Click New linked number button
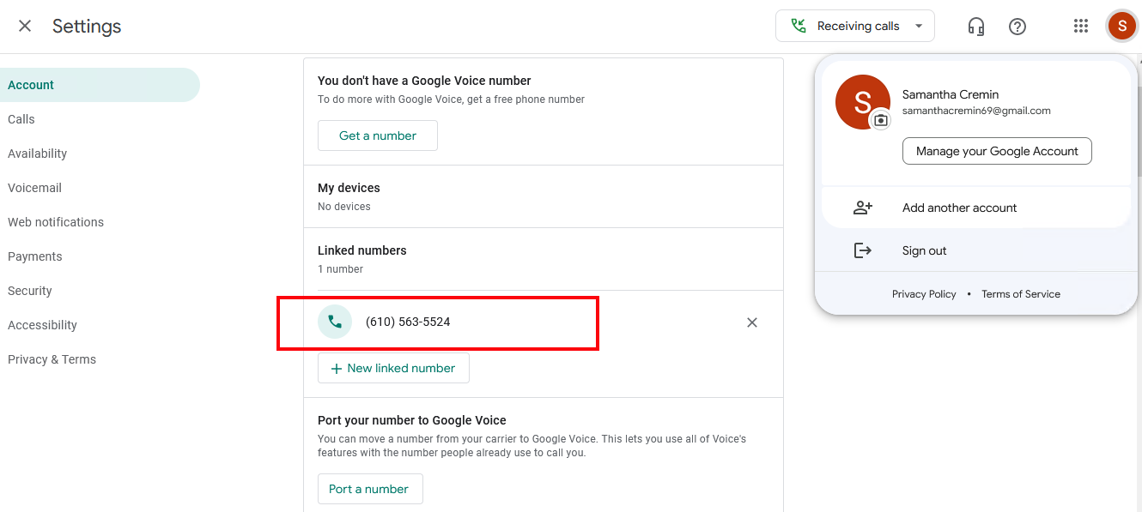This screenshot has width=1142, height=512. click(x=393, y=368)
